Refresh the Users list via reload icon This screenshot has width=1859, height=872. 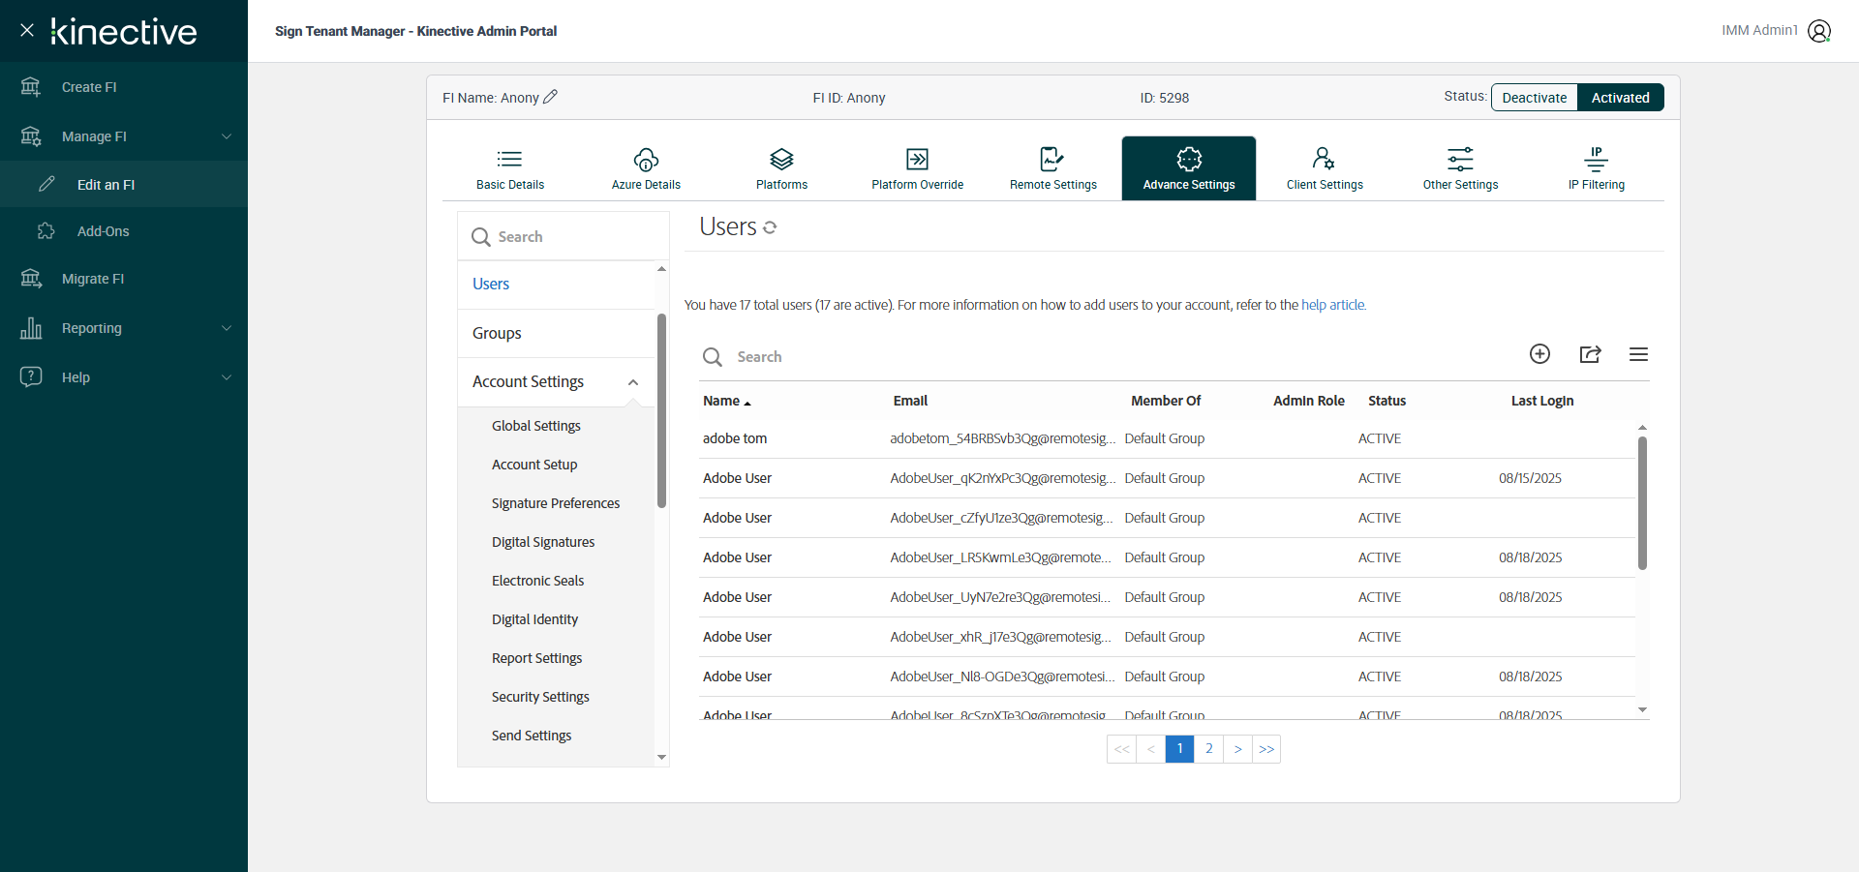[770, 227]
